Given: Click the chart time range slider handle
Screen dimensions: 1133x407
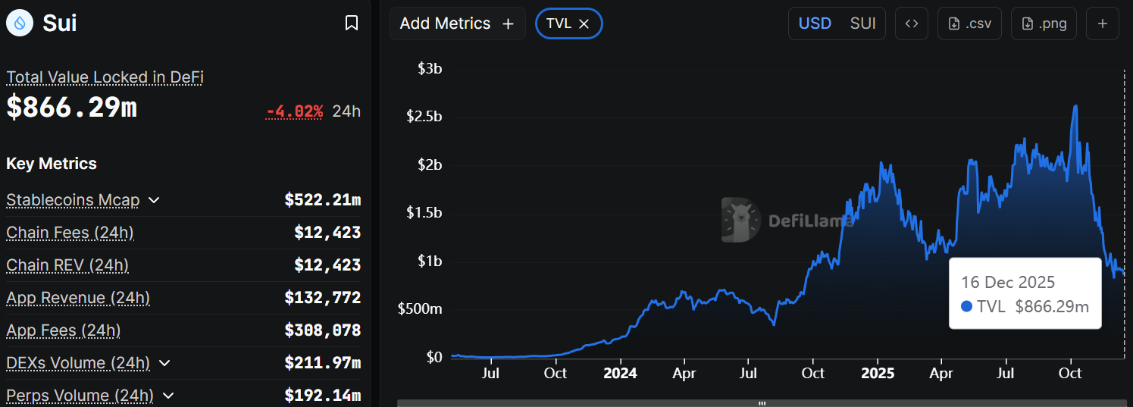Looking at the screenshot, I should (762, 403).
